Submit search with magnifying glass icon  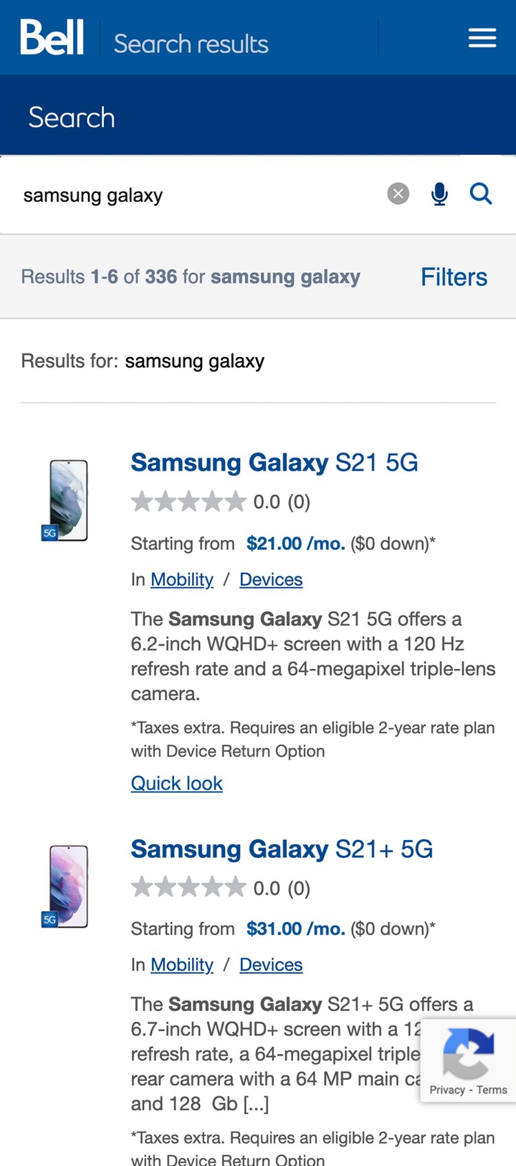481,194
